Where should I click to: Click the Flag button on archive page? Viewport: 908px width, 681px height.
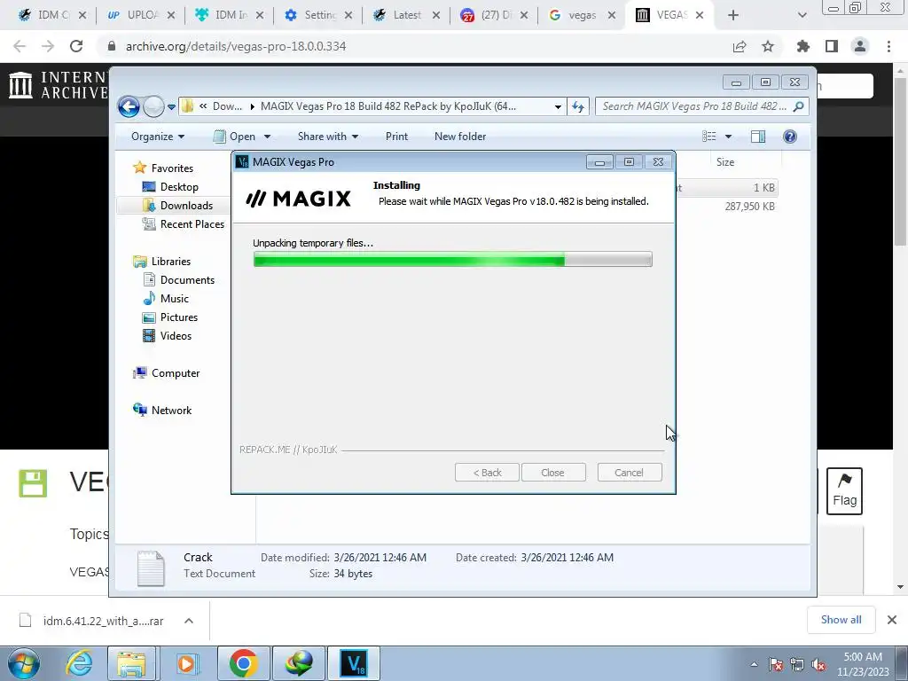[x=844, y=491]
